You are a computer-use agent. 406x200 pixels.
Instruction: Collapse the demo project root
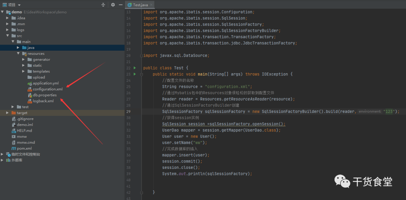click(x=2, y=12)
